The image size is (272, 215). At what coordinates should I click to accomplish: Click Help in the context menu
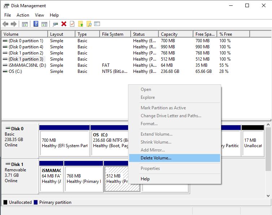(145, 179)
